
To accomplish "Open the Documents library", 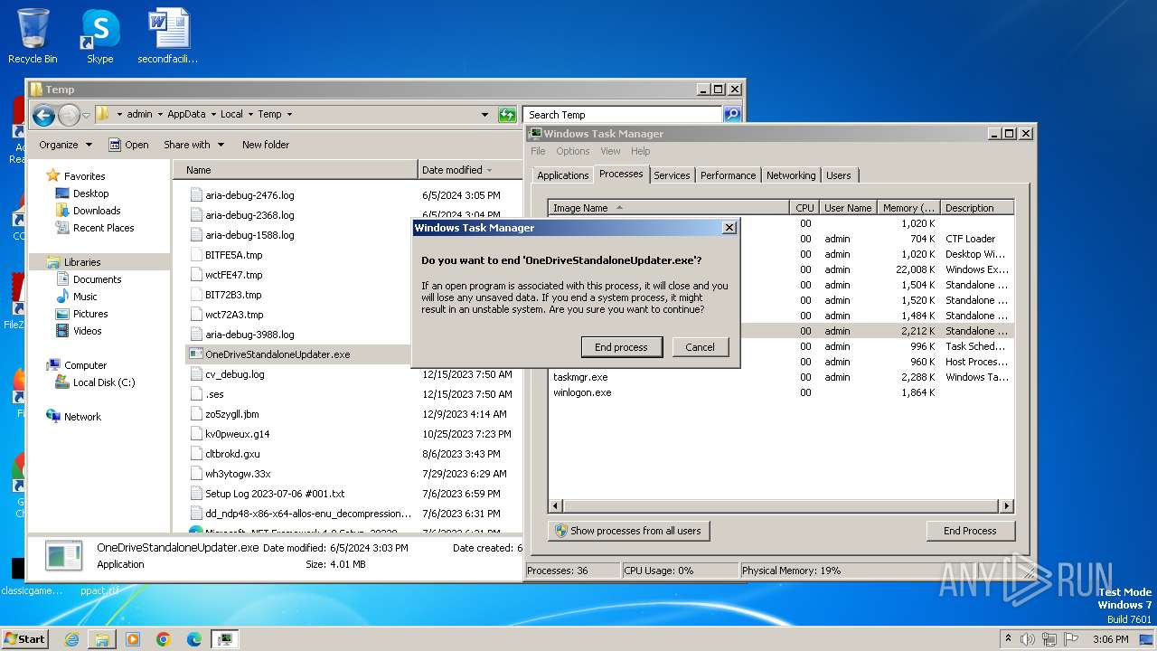I will [97, 279].
